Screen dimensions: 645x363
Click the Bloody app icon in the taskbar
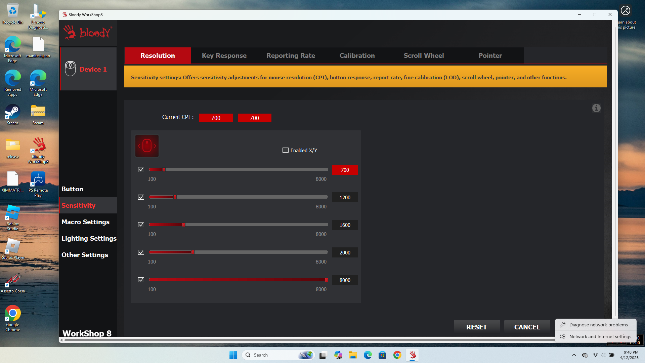coord(413,355)
